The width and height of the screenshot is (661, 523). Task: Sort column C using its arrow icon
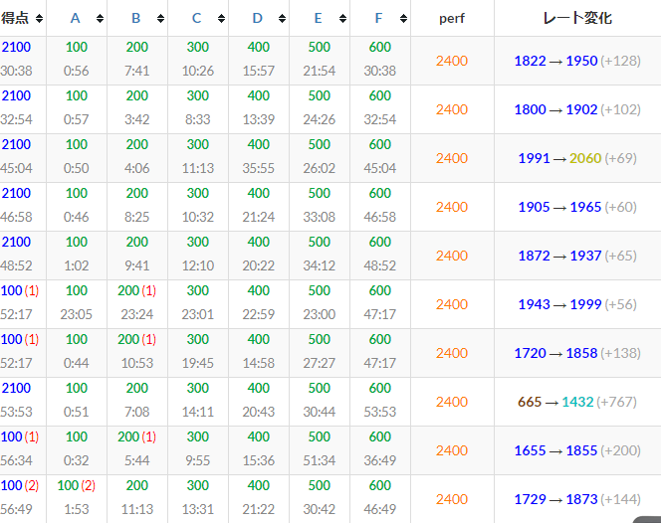point(221,18)
